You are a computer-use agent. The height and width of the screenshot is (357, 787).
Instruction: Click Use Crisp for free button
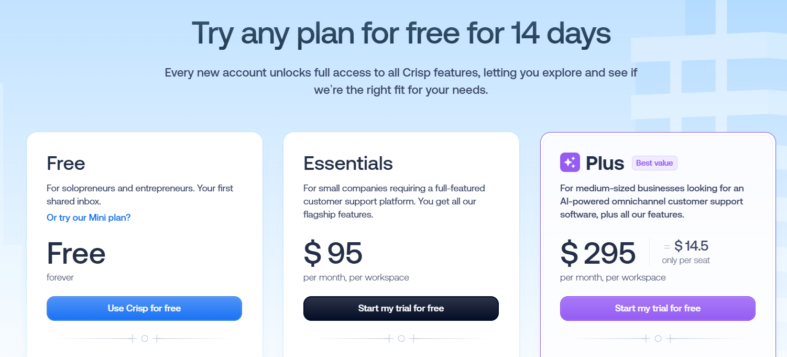(x=144, y=308)
